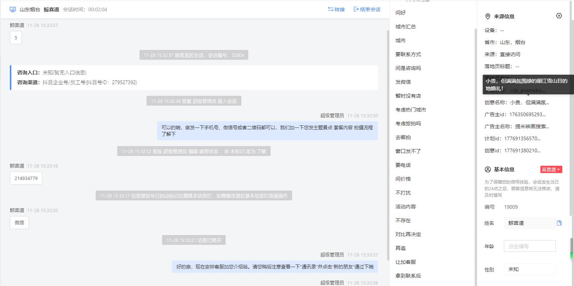Viewport: 574px width, 286px height.
Task: Click the quick-reply list scrollbar
Action: click(x=475, y=157)
